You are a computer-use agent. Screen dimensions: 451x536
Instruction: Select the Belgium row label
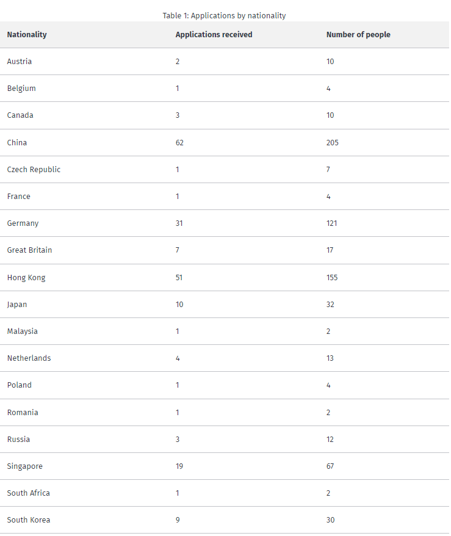point(21,89)
